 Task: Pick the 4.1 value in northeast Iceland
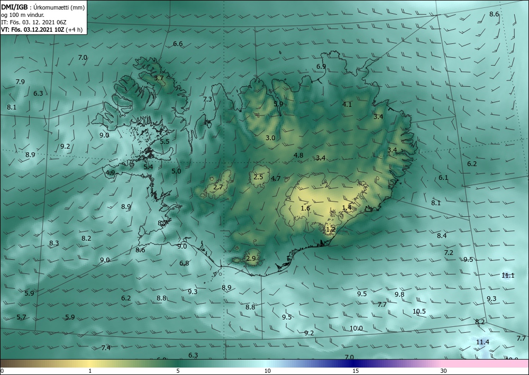point(347,105)
